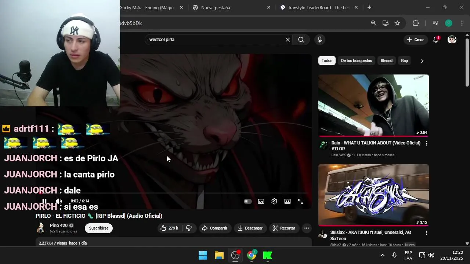Open File Explorer from the taskbar
Viewport: 470px width, 264px height.
point(219,255)
